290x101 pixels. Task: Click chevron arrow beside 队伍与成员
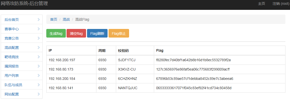point(39,85)
